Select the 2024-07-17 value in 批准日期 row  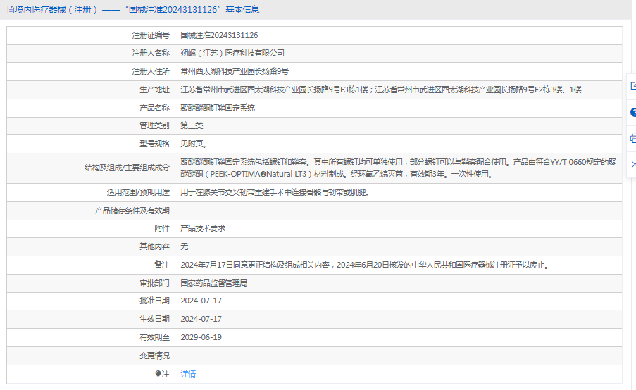pos(201,301)
